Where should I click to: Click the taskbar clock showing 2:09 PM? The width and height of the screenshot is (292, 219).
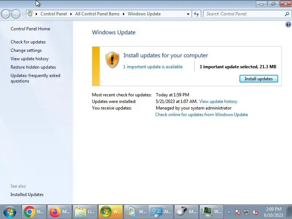(x=273, y=212)
